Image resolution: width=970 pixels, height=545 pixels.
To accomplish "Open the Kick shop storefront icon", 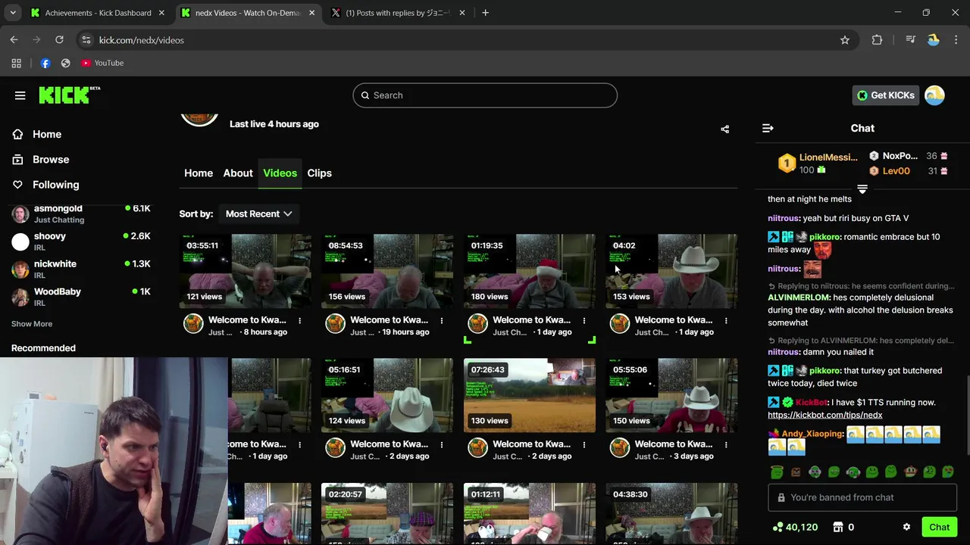I will pos(838,528).
